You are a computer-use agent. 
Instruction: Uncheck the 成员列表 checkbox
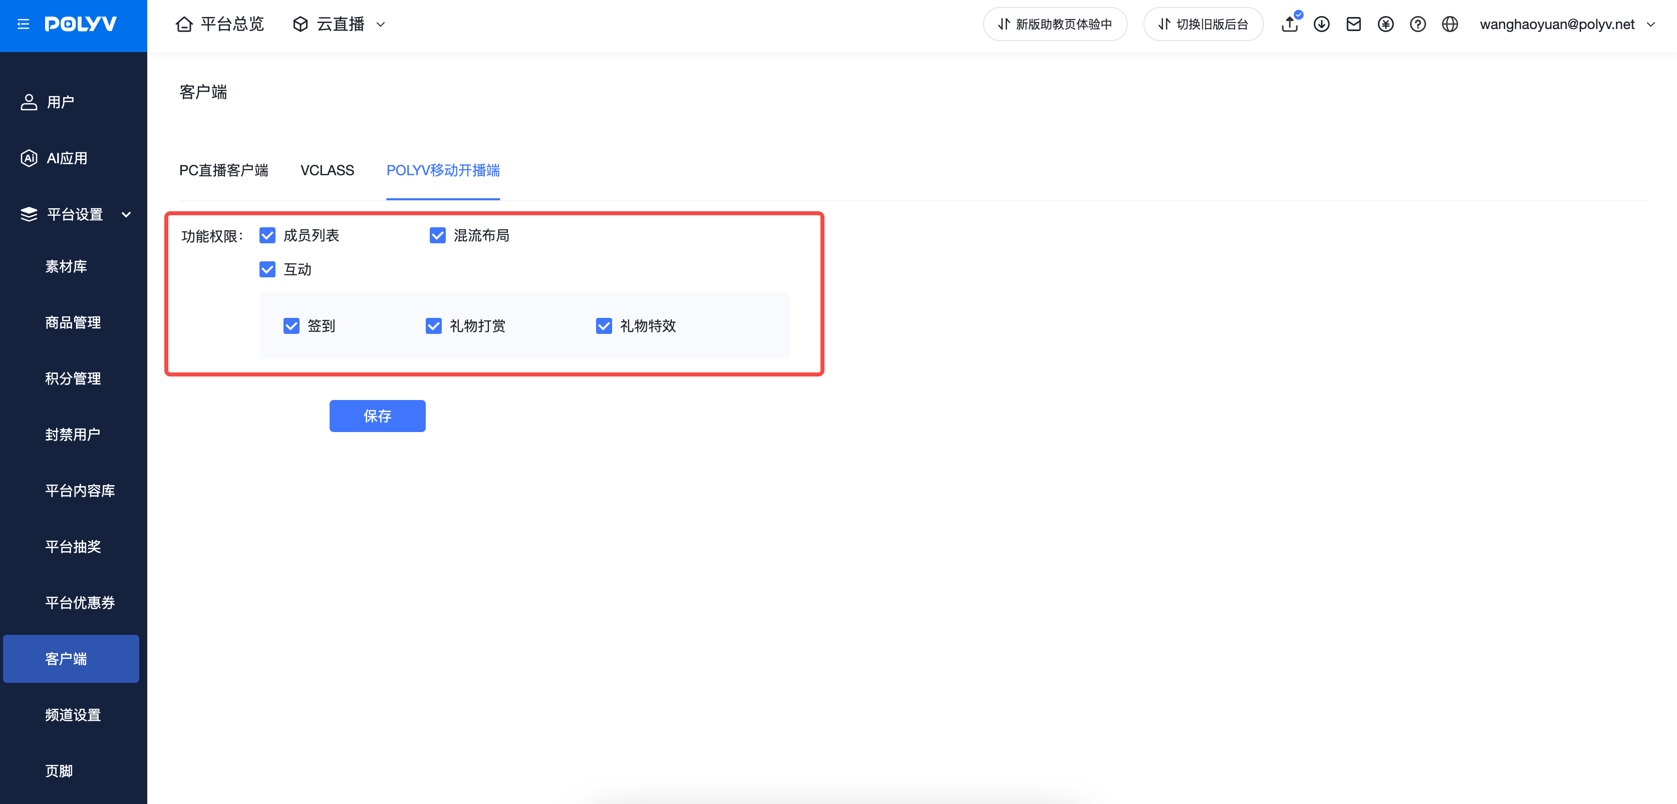click(267, 235)
